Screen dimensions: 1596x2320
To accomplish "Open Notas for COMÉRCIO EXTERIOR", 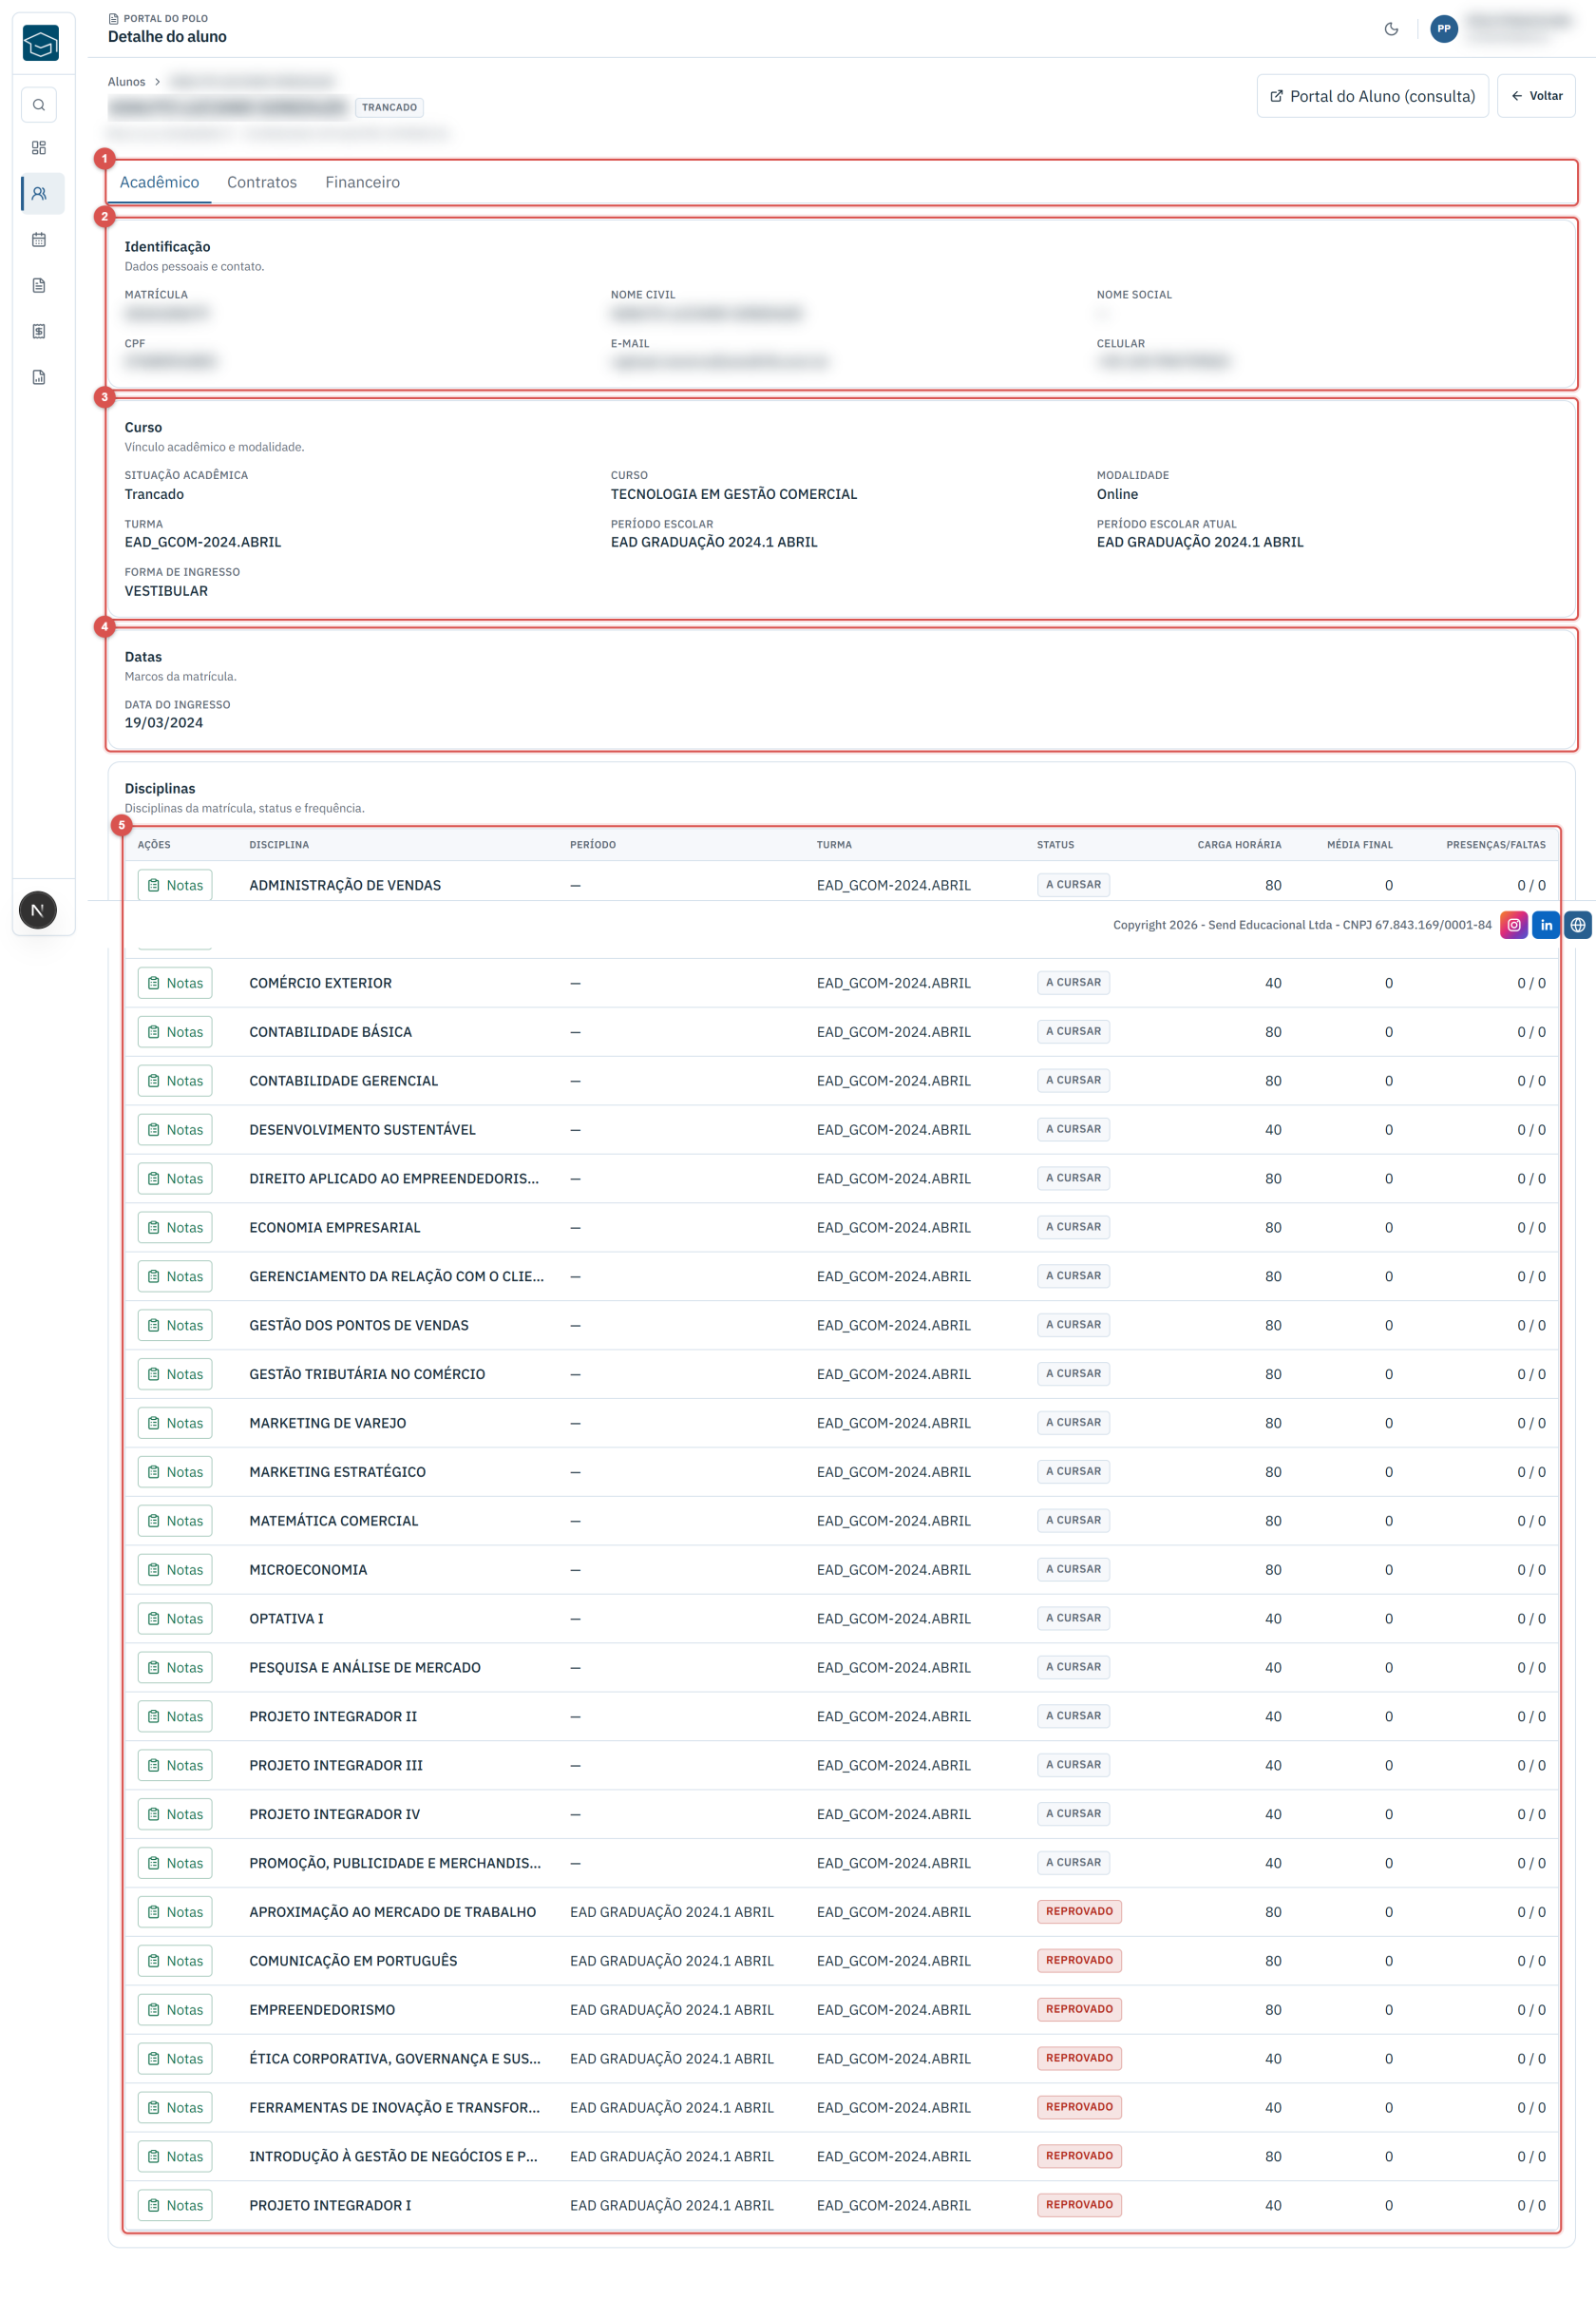I will click(175, 984).
